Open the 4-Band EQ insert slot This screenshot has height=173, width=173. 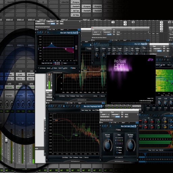64,2
